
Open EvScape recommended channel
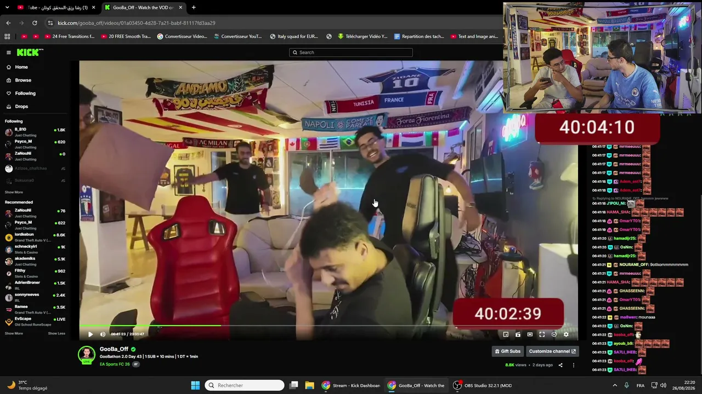(x=35, y=321)
